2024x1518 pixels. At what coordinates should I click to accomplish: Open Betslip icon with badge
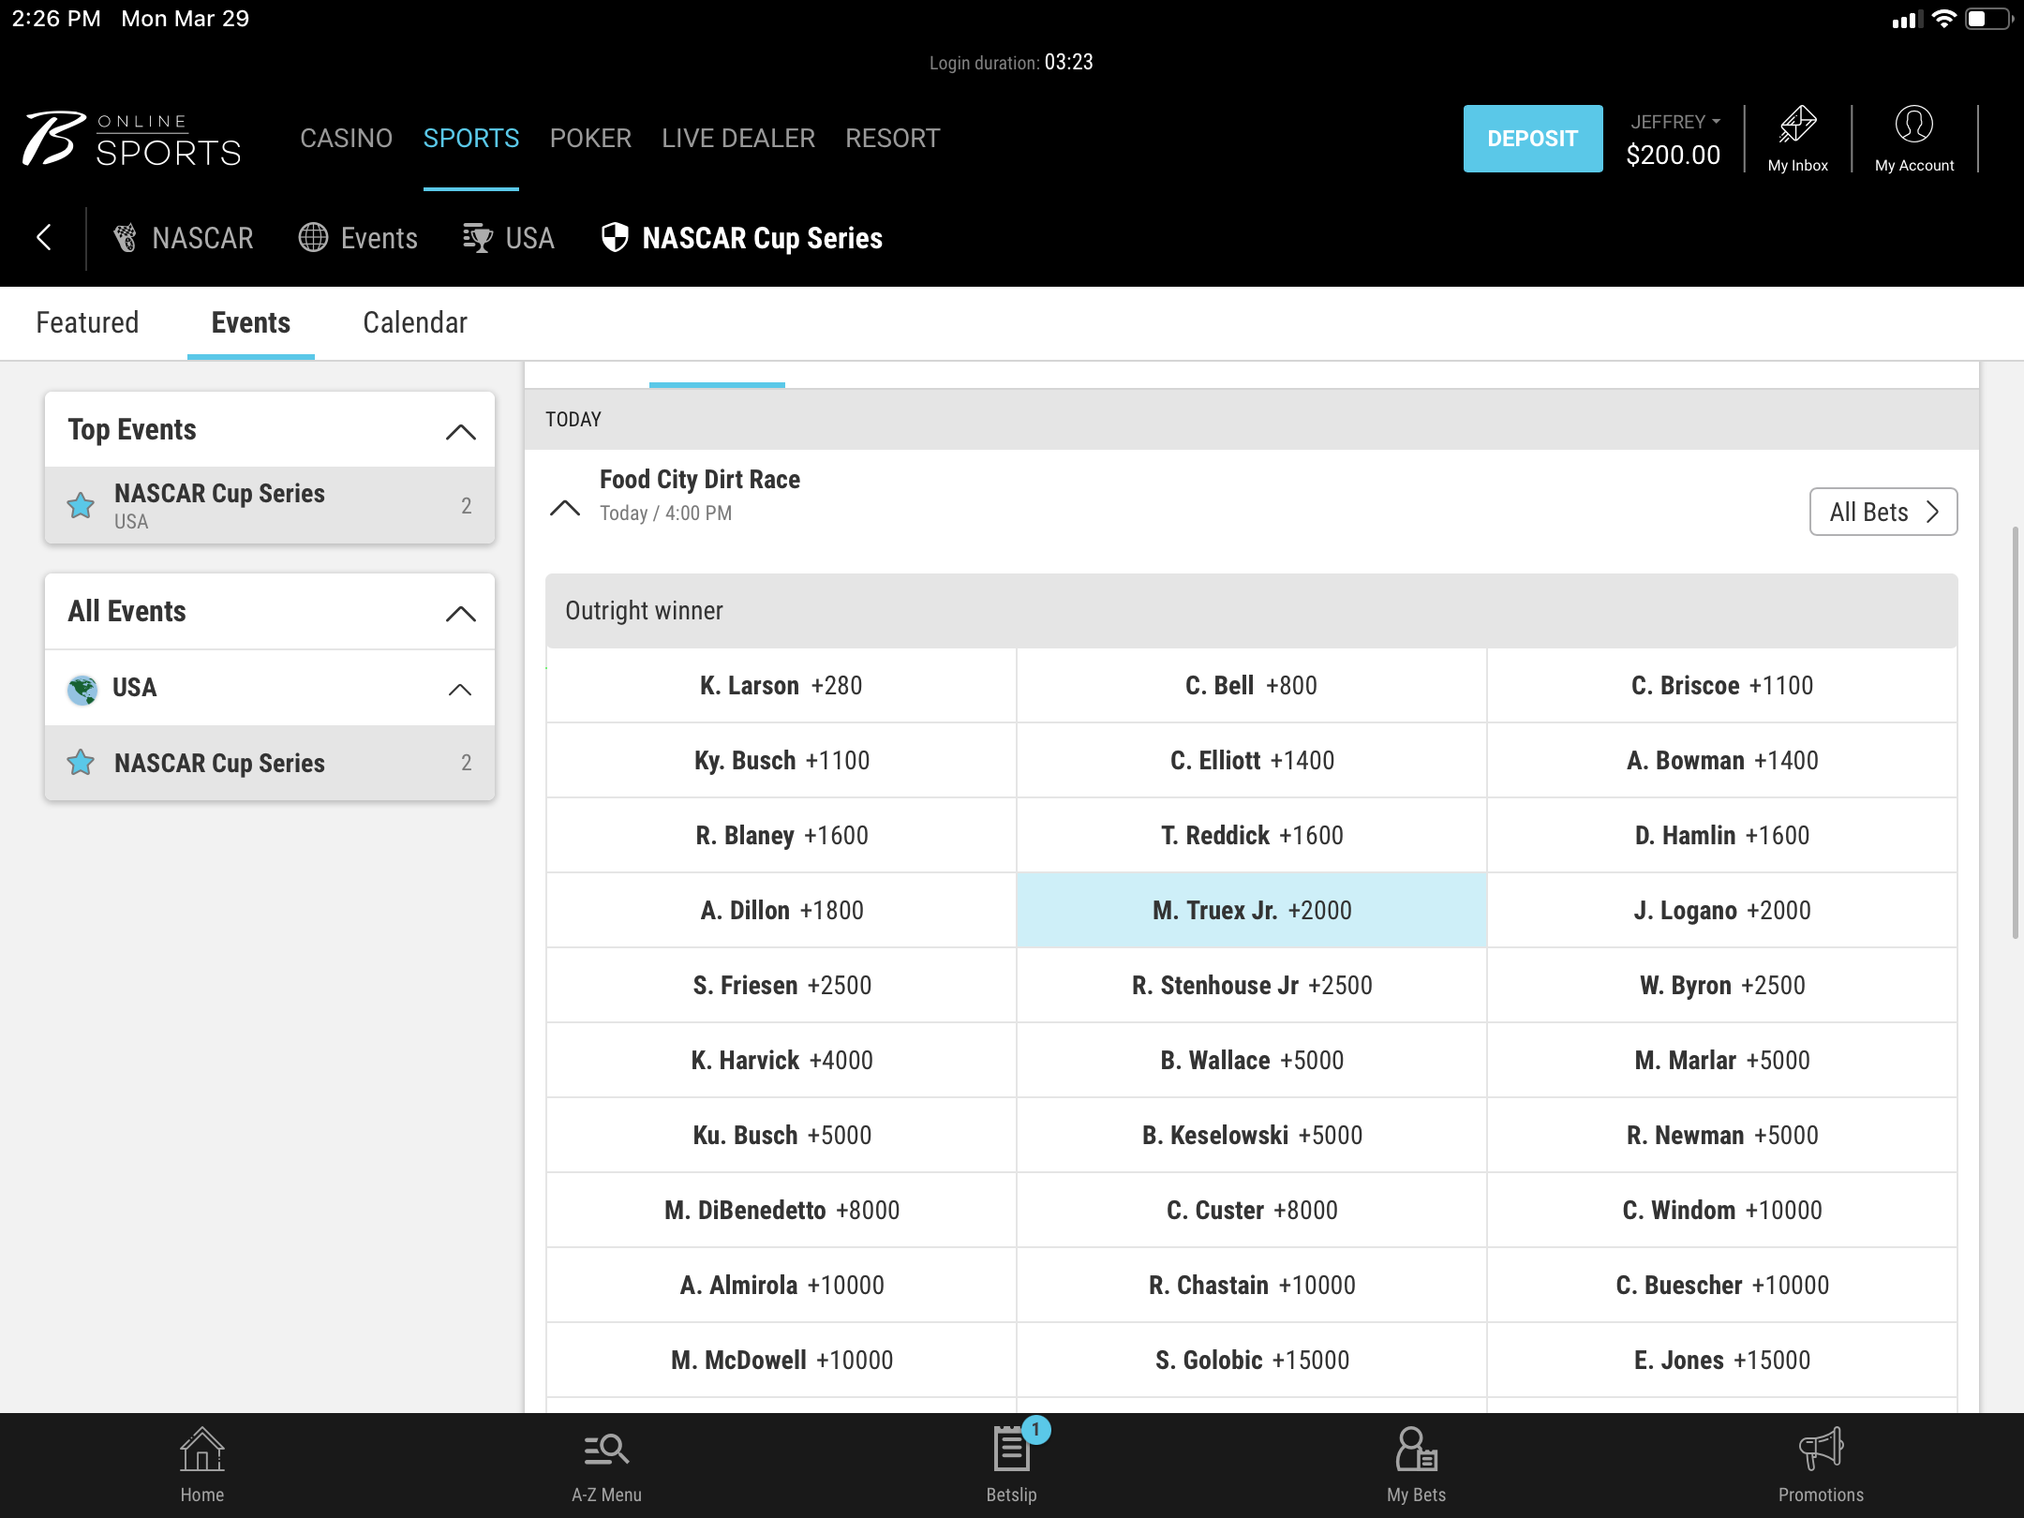tap(1012, 1449)
